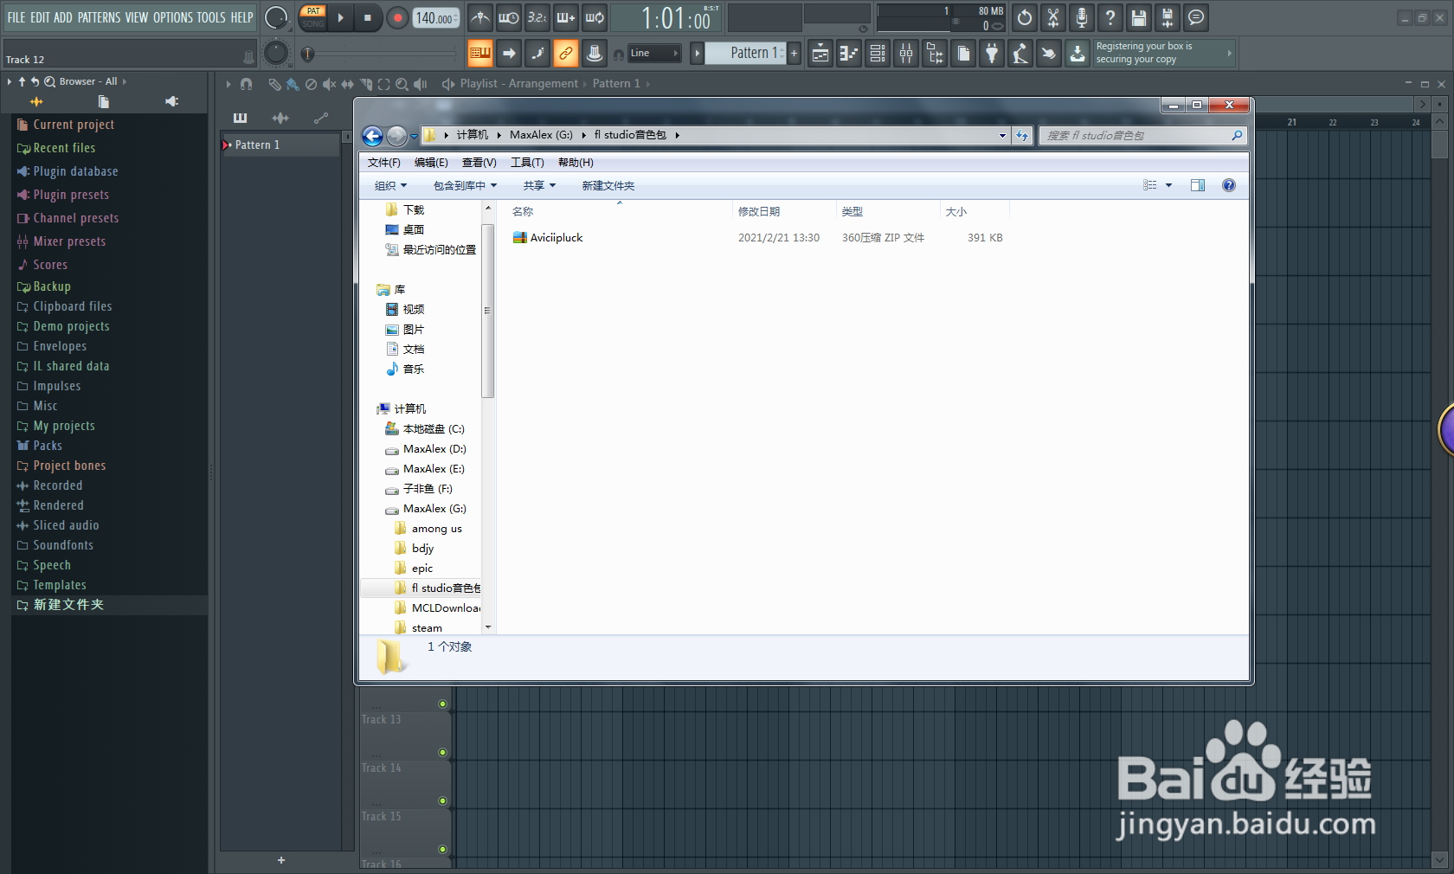
Task: Open 查看(V) menu in Explorer
Action: (x=479, y=163)
